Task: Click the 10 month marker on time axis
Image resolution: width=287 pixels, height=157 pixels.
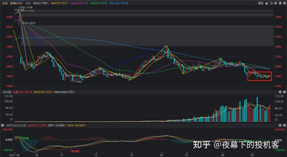Action: click(x=37, y=155)
